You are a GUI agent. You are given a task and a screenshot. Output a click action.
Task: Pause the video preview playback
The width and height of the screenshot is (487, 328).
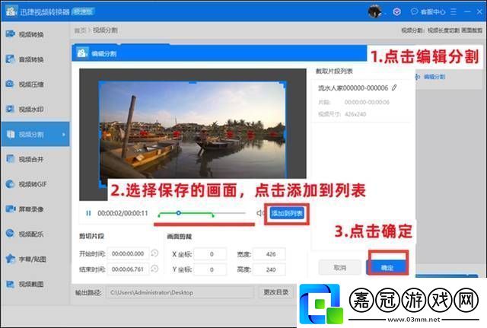coord(88,213)
